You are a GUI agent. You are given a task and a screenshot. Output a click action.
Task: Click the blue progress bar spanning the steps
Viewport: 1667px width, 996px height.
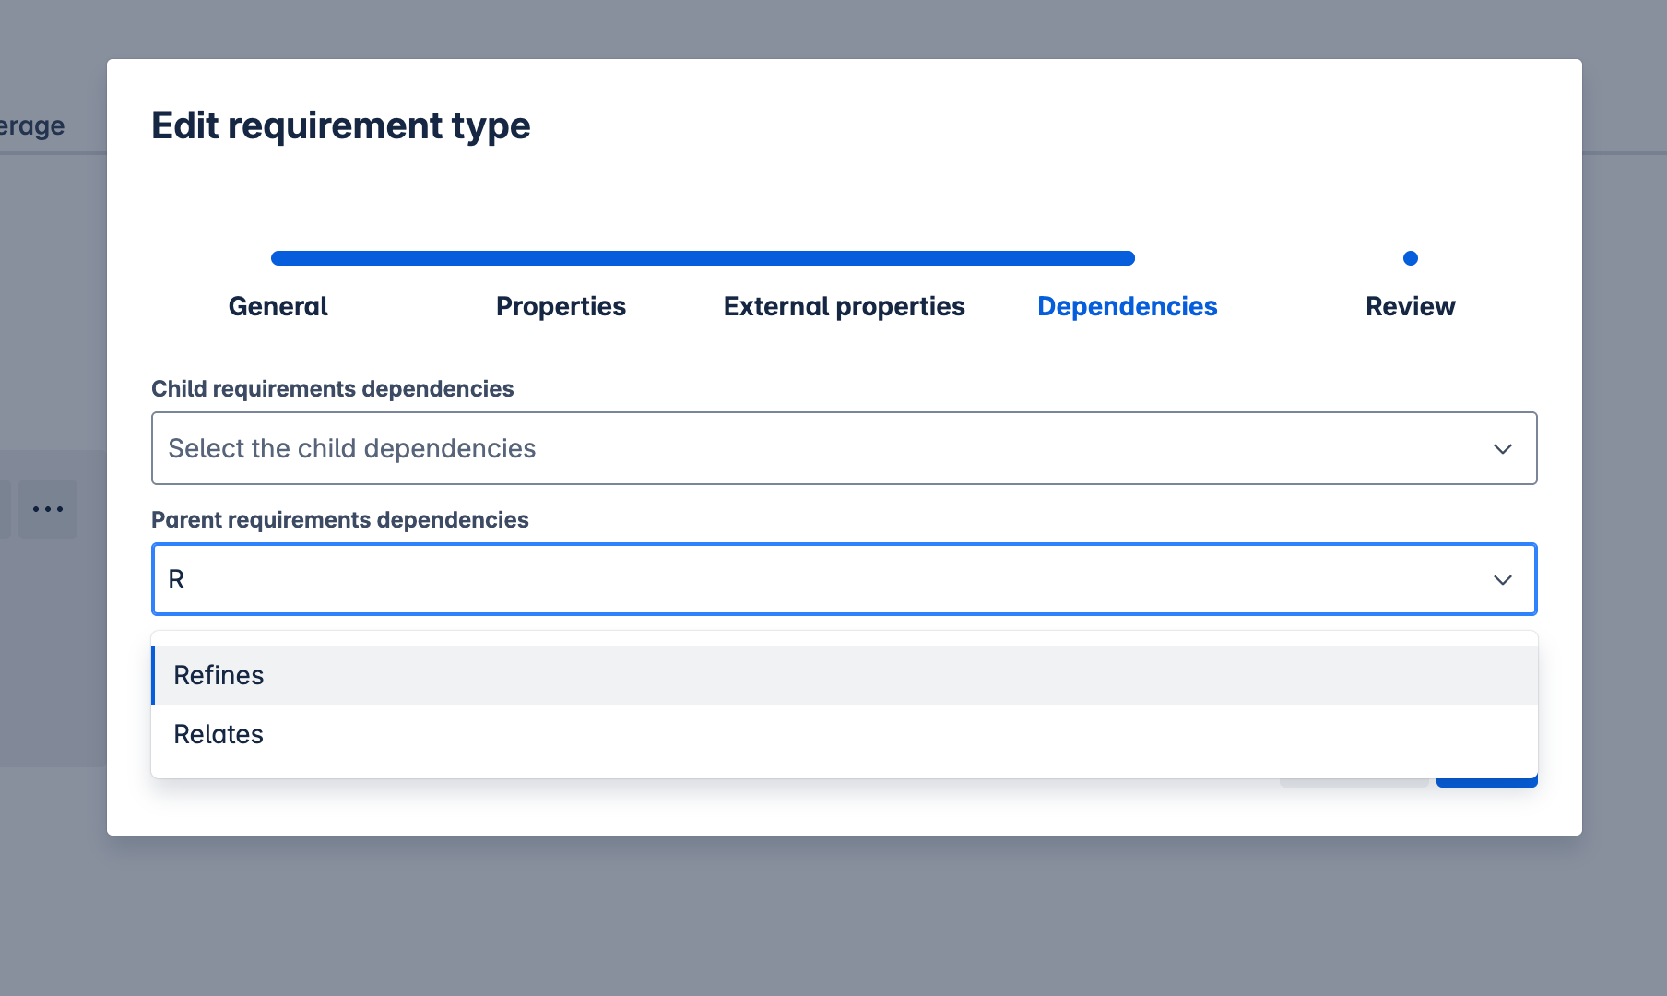(703, 258)
